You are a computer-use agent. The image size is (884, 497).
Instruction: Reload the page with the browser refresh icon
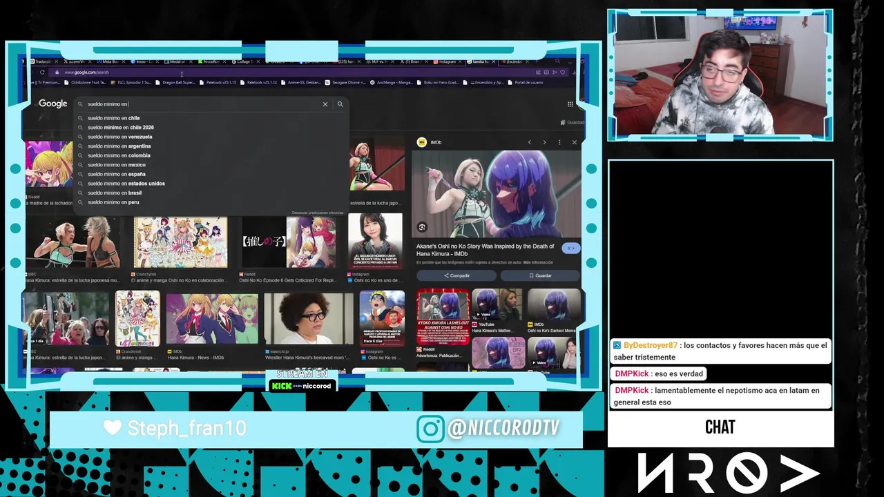click(42, 72)
